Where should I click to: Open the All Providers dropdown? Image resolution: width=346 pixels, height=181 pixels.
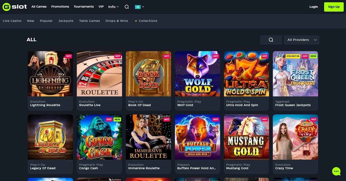[x=302, y=40]
